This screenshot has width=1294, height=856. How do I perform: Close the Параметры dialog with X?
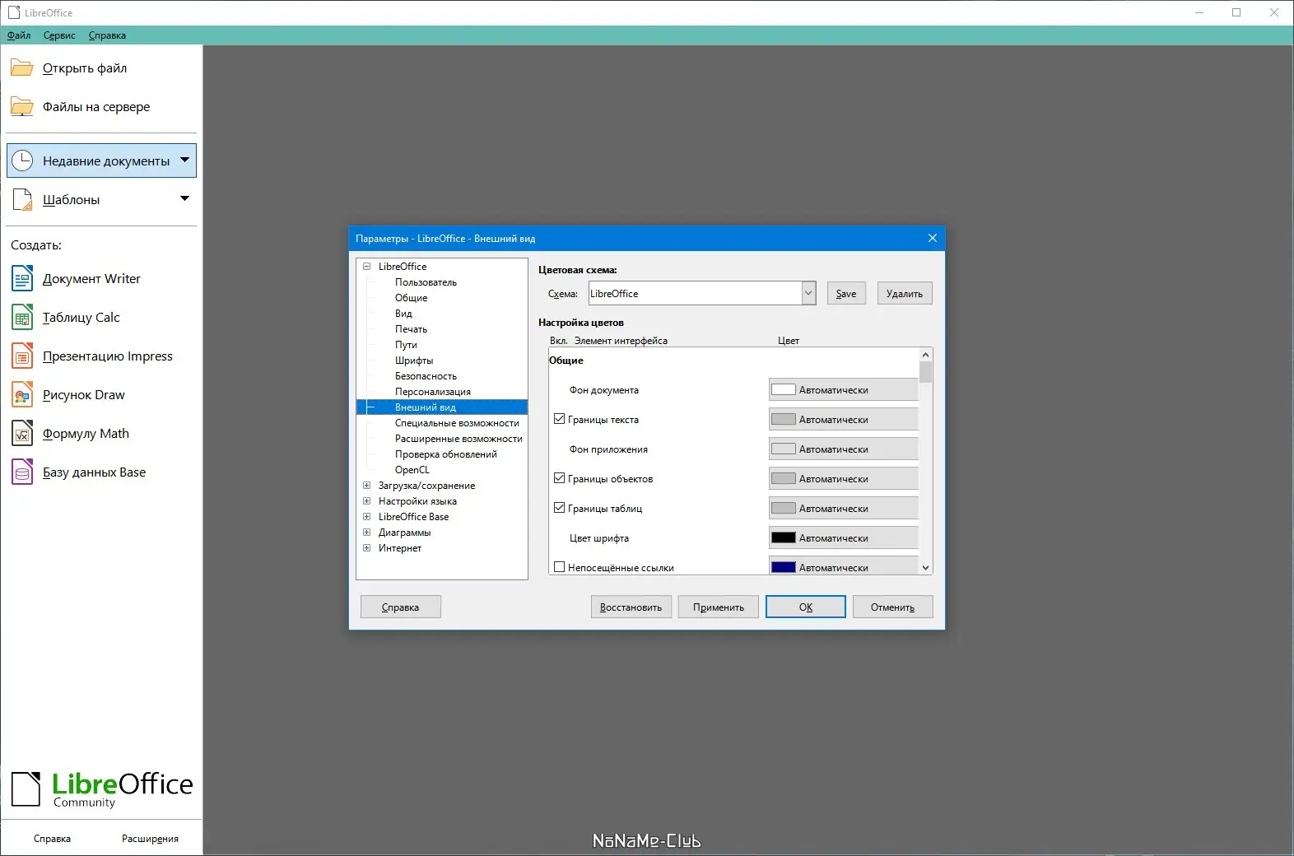click(x=933, y=238)
